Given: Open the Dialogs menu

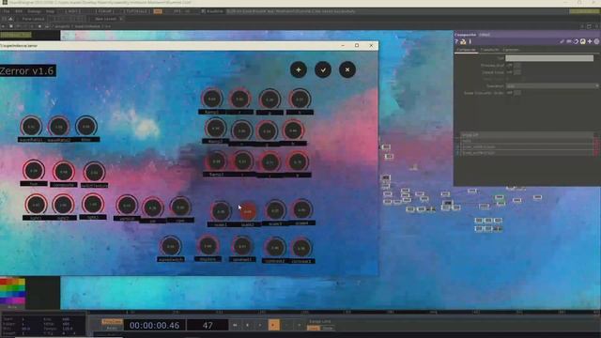Looking at the screenshot, I should 34,11.
